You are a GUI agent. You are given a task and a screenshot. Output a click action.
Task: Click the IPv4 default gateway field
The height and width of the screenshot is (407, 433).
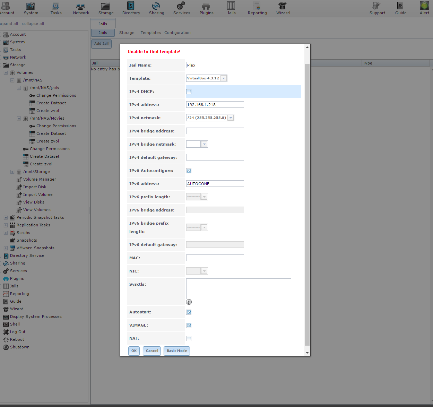[215, 157]
